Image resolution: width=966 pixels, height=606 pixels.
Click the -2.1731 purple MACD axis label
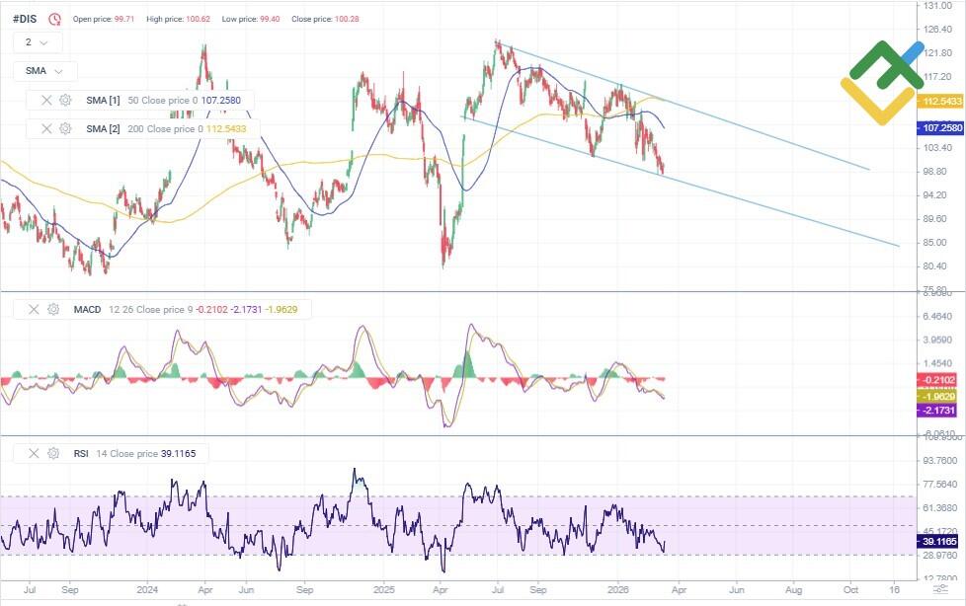[936, 411]
